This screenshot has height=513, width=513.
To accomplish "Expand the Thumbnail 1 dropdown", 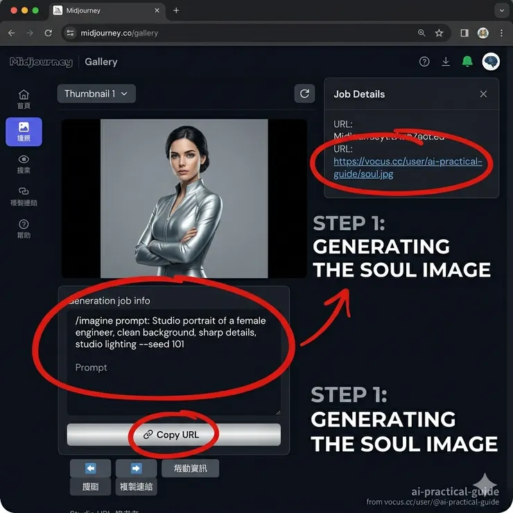I will (x=96, y=94).
